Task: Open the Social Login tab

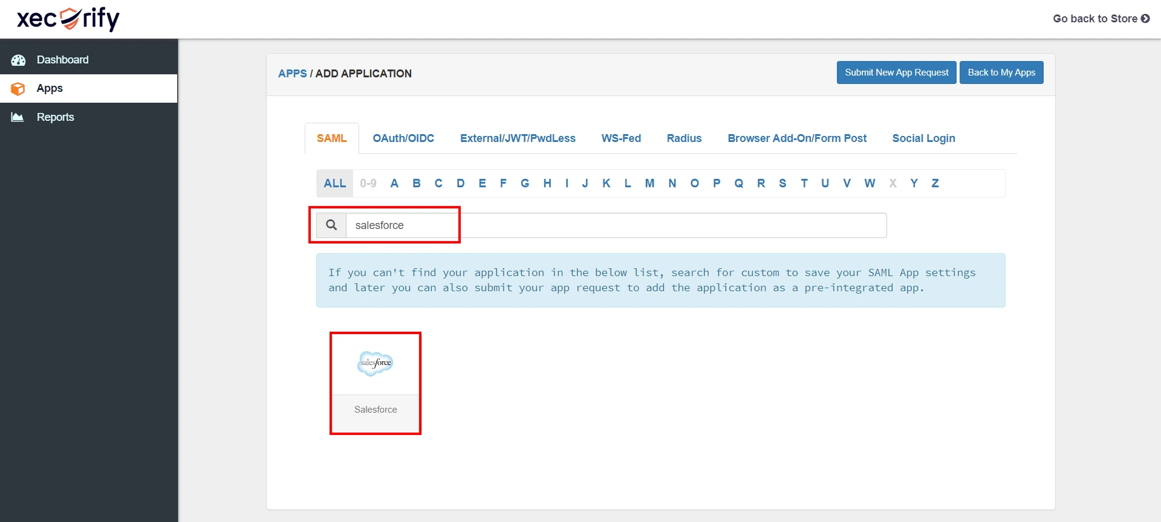Action: click(x=923, y=138)
